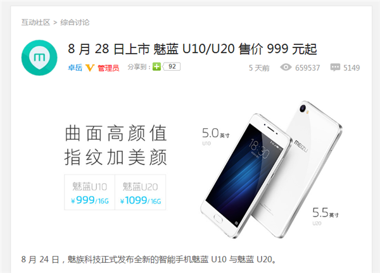Click the speech bubble comments icon
The width and height of the screenshot is (380, 273).
[335, 67]
